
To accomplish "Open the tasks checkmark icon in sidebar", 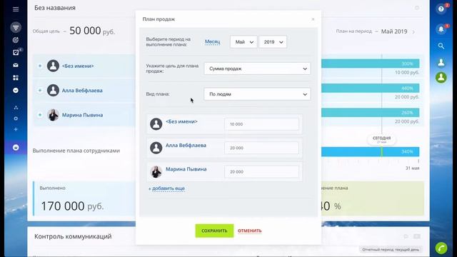I will click(x=16, y=52).
